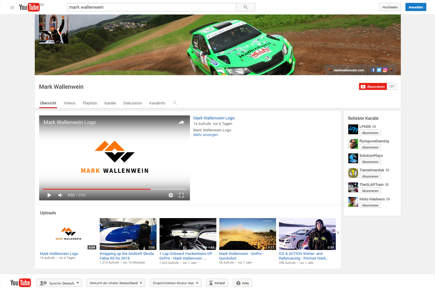This screenshot has height=290, width=435.
Task: Click the Mark Wallenwein channel title
Action: click(61, 87)
